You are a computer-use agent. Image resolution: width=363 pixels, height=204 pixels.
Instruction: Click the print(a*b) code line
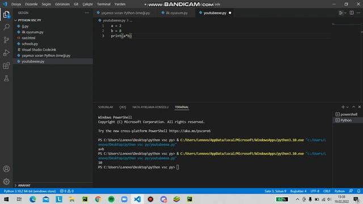click(x=121, y=36)
